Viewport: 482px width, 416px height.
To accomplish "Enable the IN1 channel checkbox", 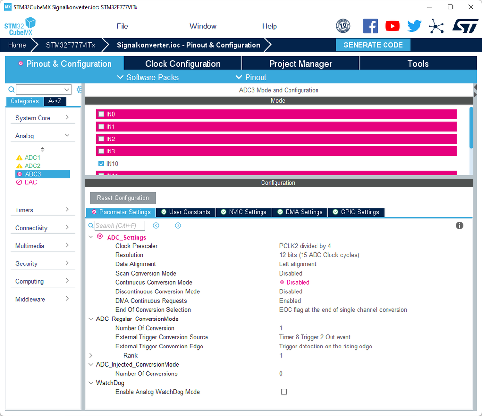I will coord(101,126).
